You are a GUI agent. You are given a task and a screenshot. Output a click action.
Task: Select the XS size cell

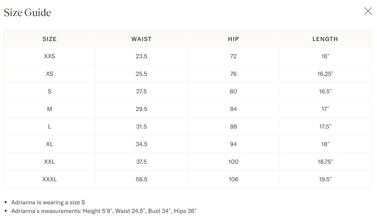click(50, 74)
